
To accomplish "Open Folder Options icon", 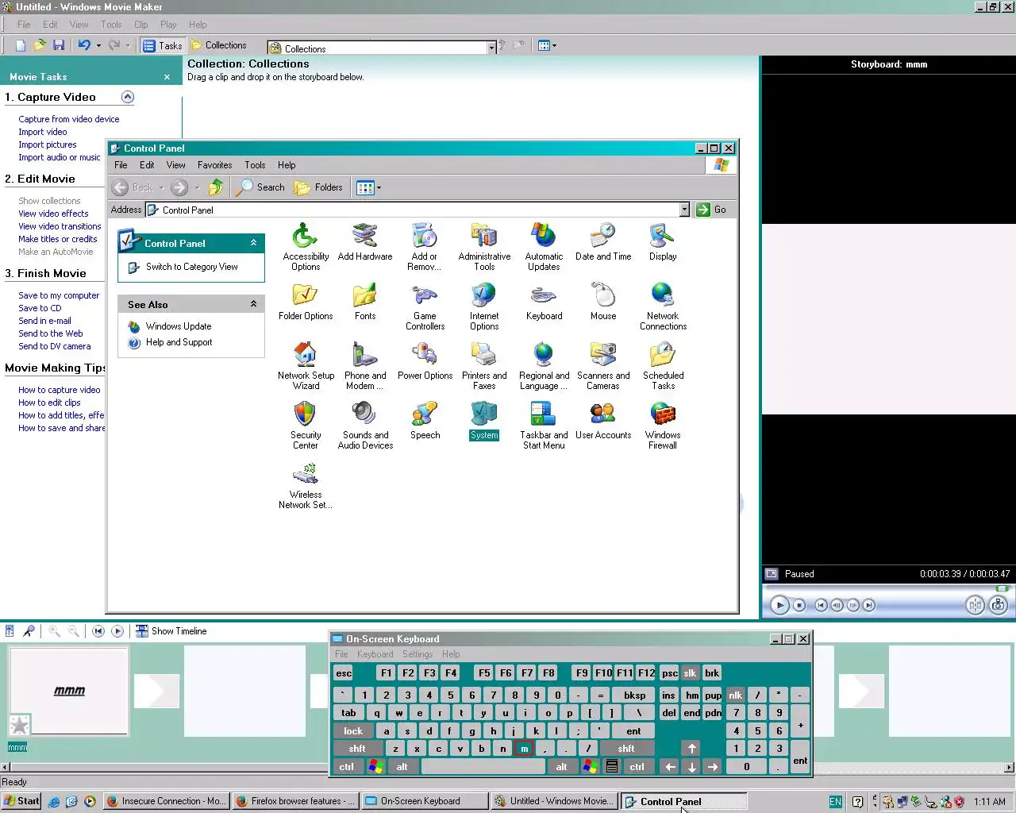I will (x=306, y=302).
